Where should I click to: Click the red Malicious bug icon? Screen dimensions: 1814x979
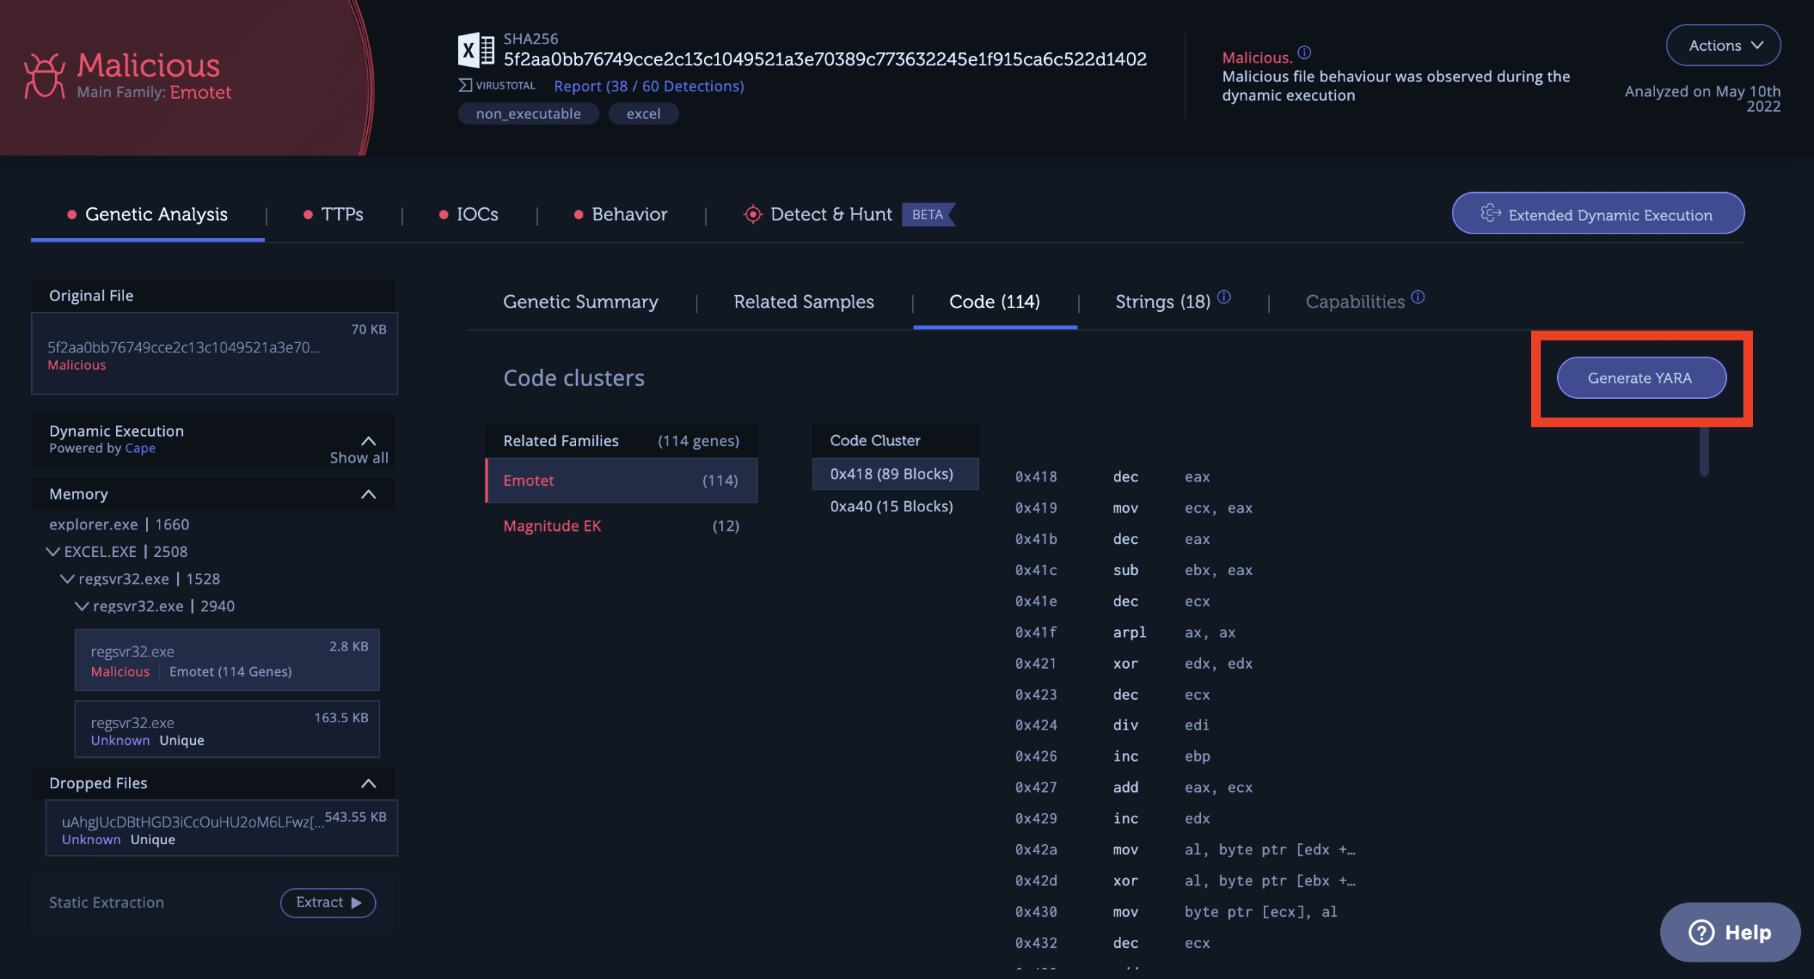[44, 75]
